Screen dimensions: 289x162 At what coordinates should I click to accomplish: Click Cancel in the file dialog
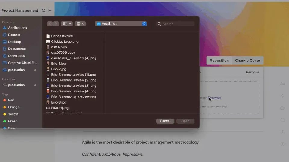point(165,121)
